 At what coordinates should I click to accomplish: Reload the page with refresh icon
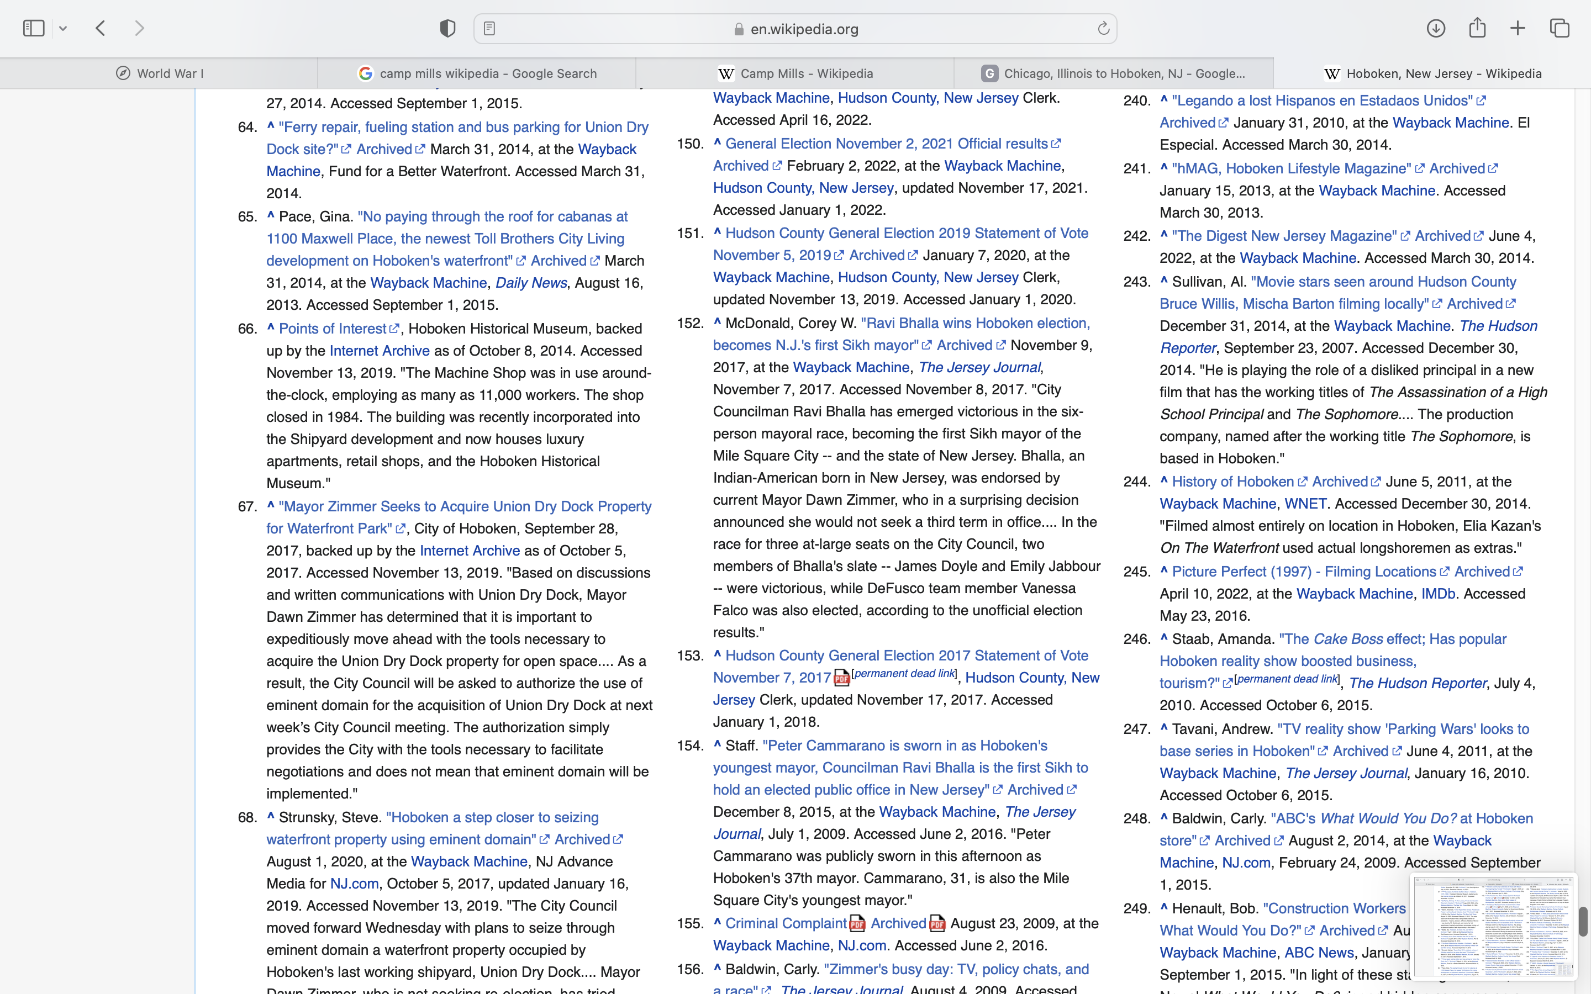(1103, 29)
